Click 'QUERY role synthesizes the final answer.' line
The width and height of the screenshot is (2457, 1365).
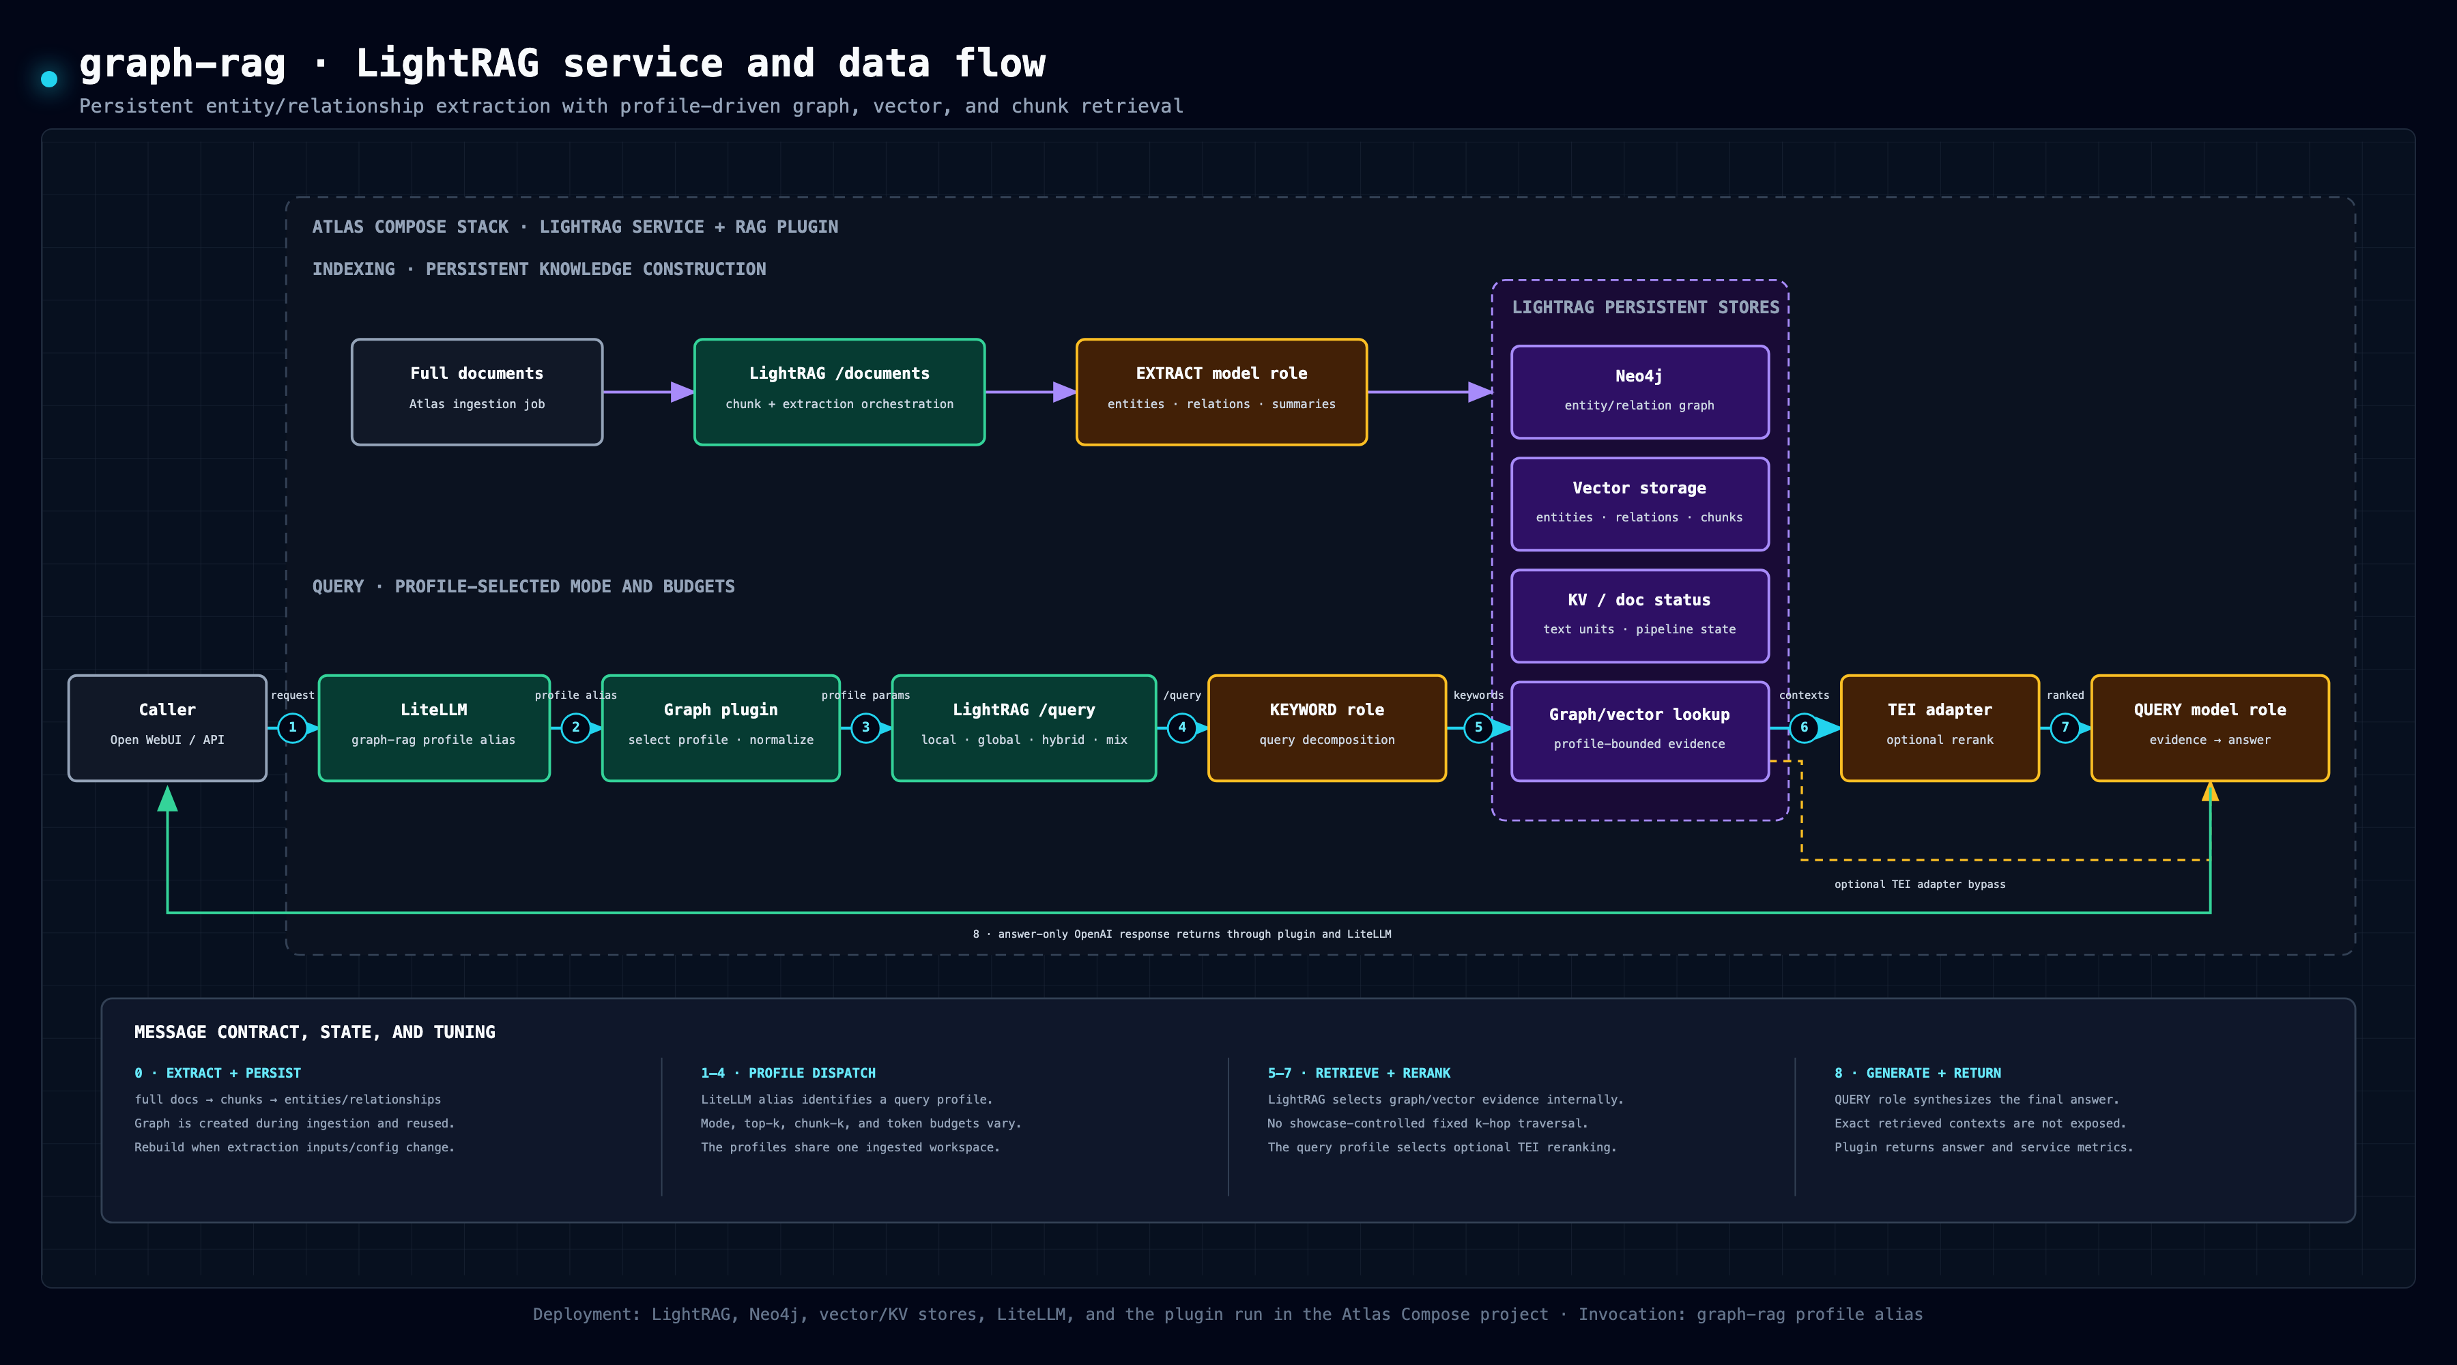[x=1977, y=1100]
